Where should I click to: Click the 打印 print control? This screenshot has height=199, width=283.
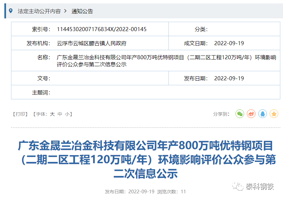[20, 114]
